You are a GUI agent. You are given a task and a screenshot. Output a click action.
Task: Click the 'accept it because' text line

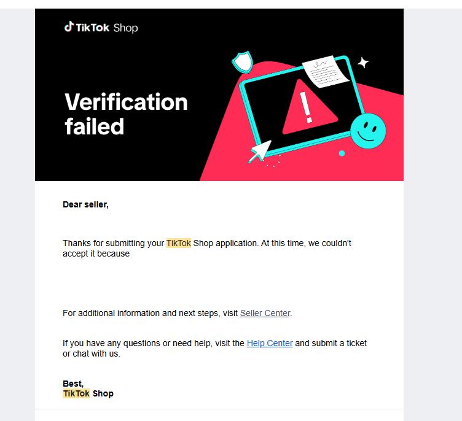pyautogui.click(x=96, y=253)
